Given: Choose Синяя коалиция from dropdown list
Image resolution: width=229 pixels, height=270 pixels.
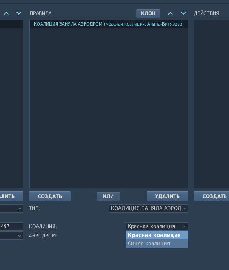Looking at the screenshot, I should (x=157, y=244).
